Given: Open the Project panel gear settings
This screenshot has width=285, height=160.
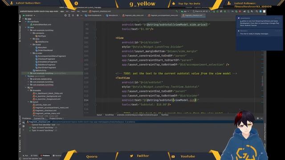Looking at the screenshot, I should click(x=77, y=16).
